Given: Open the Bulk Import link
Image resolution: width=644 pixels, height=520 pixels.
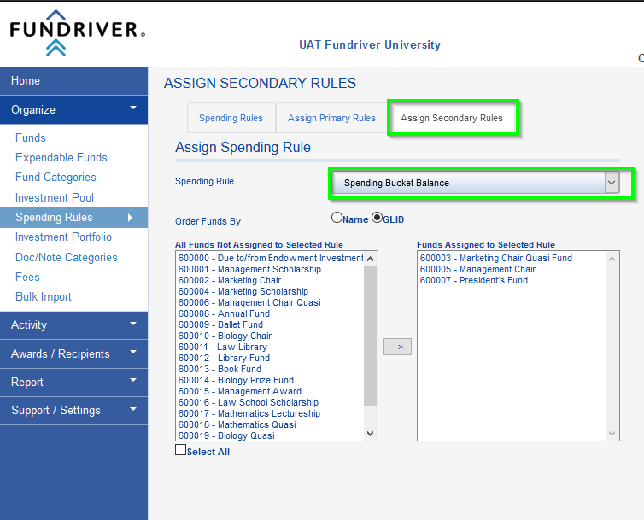Looking at the screenshot, I should pyautogui.click(x=43, y=296).
